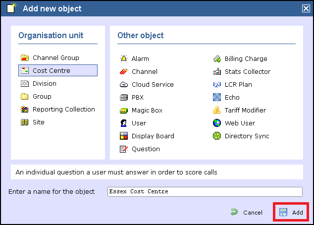Pick the Directory Sync label
Image resolution: width=314 pixels, height=225 pixels.
click(x=247, y=136)
